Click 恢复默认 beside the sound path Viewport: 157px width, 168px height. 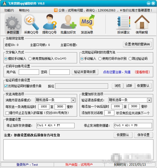pyautogui.click(x=143, y=86)
